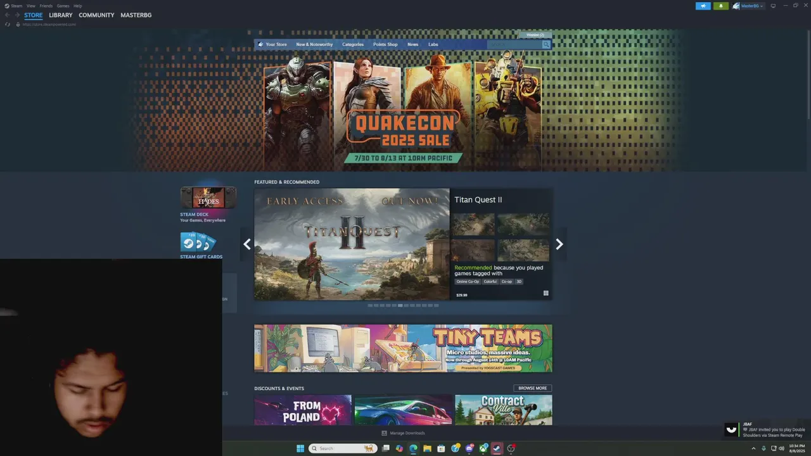Viewport: 811px width, 456px height.
Task: Open the Categories menu
Action: point(353,44)
